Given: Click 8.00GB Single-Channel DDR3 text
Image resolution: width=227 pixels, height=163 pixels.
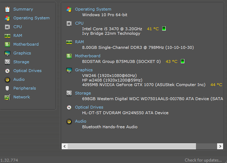Looking at the screenshot, I should tap(138, 47).
